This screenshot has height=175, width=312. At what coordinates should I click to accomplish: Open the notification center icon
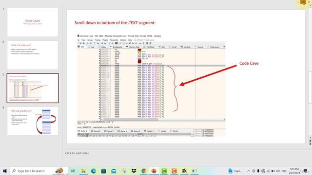coord(306,171)
